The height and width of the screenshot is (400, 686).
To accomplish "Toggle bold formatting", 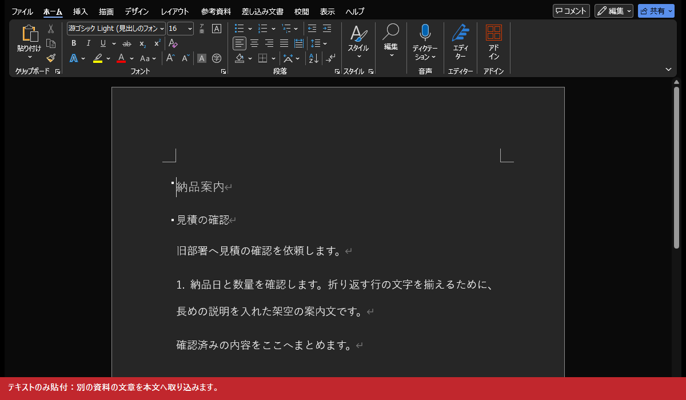I will tap(74, 43).
